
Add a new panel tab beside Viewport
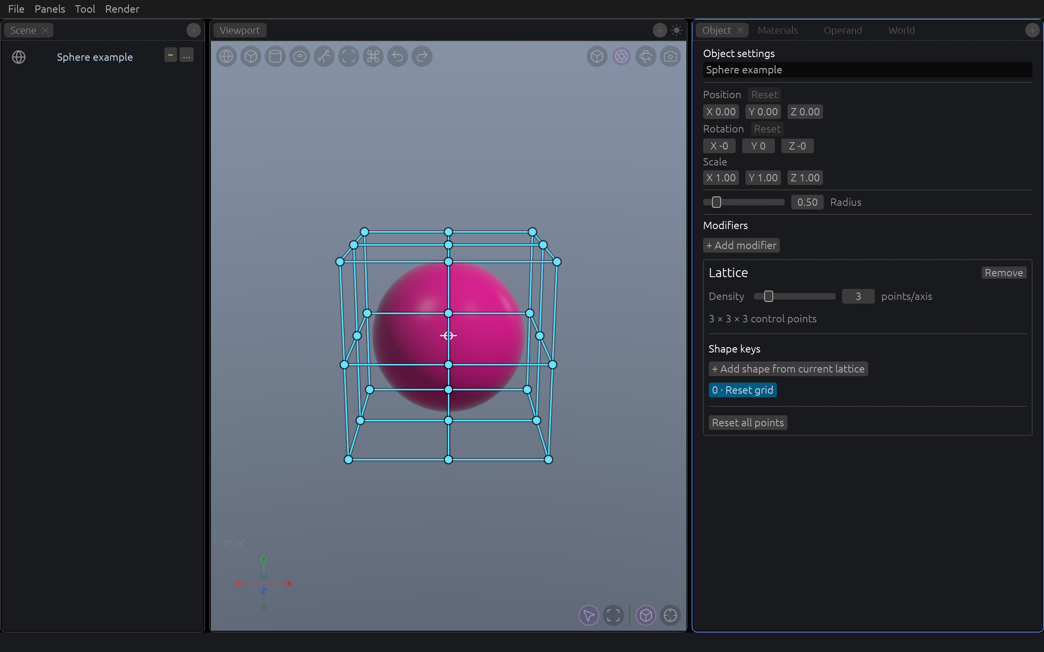coord(659,30)
